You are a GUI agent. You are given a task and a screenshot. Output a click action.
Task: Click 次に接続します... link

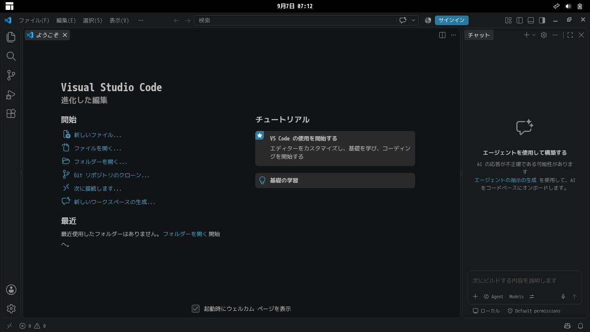click(x=98, y=188)
